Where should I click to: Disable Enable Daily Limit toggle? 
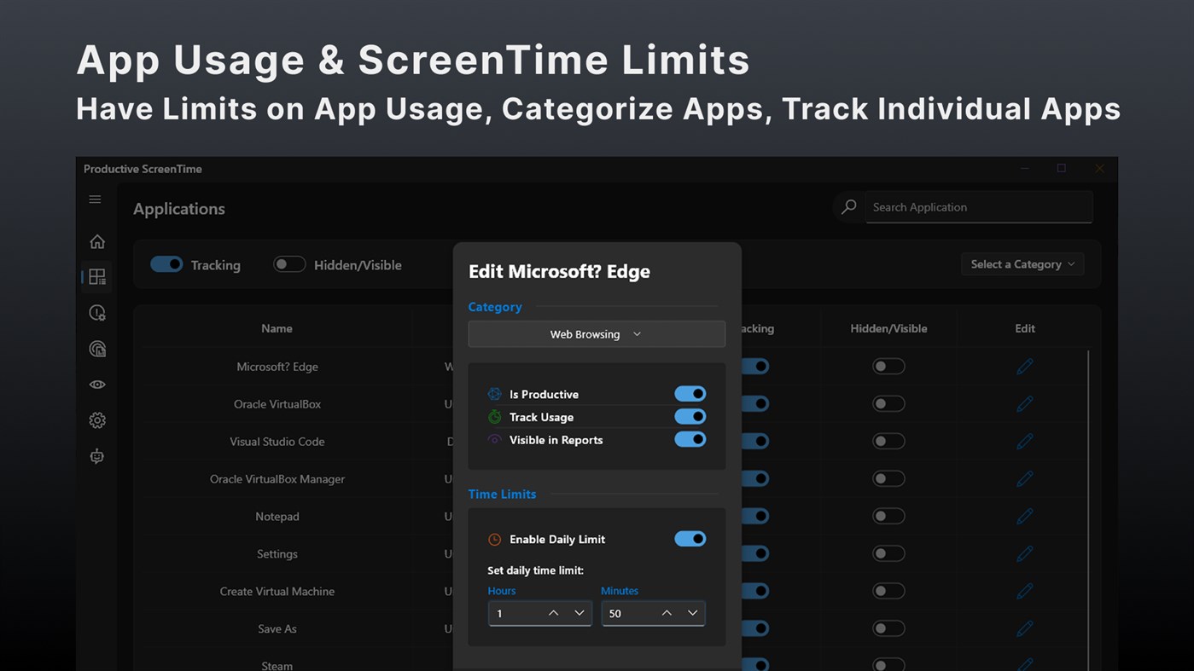(x=690, y=539)
